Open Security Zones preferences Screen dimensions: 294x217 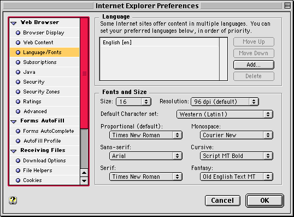(x=45, y=91)
